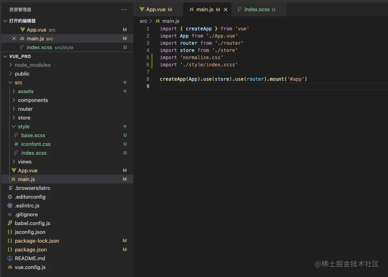Click hash icon next to iconfont.css
The height and width of the screenshot is (277, 388).
pos(16,144)
